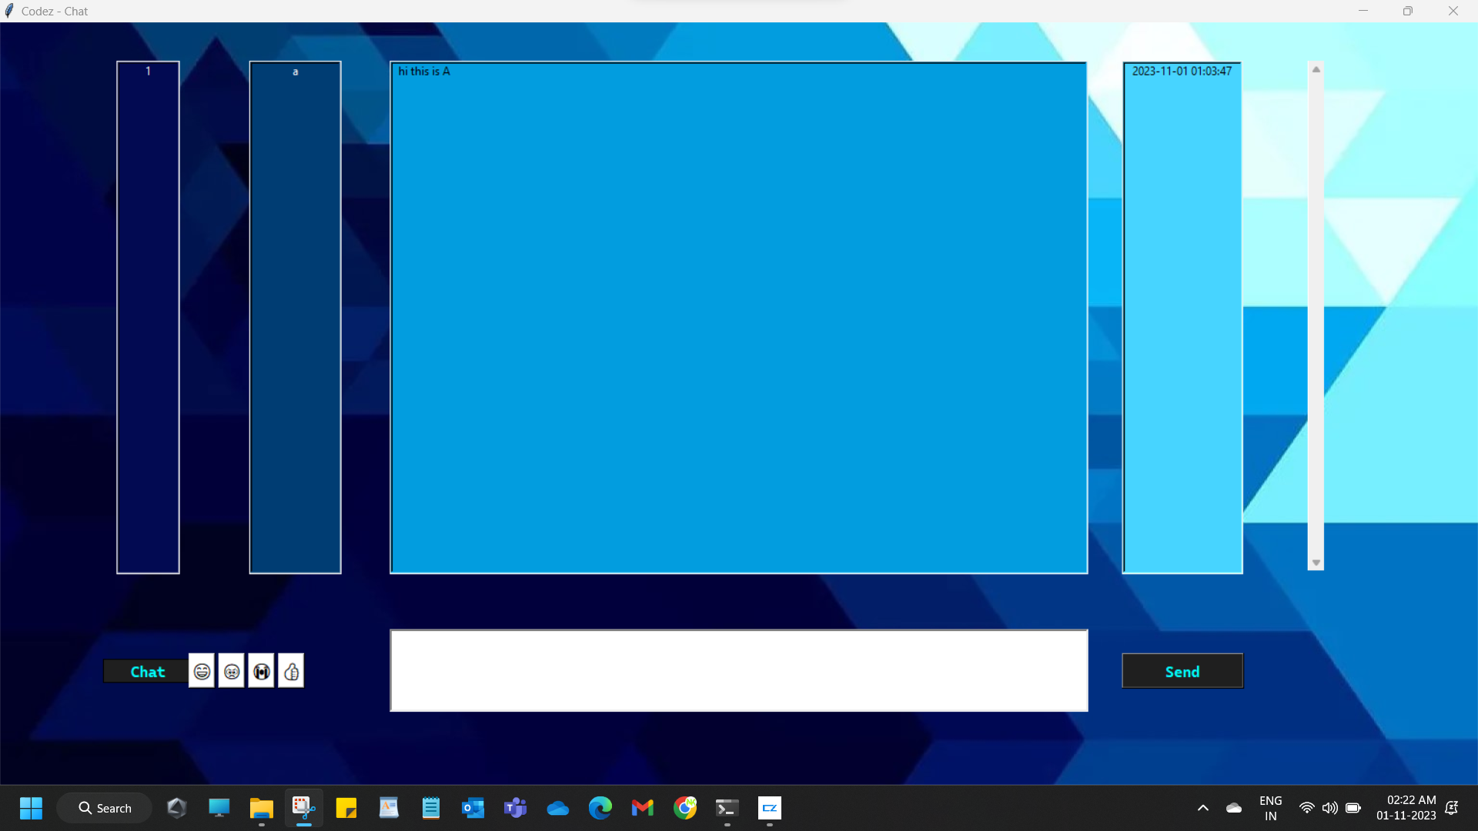
Task: Select sender name 'a' in list
Action: point(295,72)
